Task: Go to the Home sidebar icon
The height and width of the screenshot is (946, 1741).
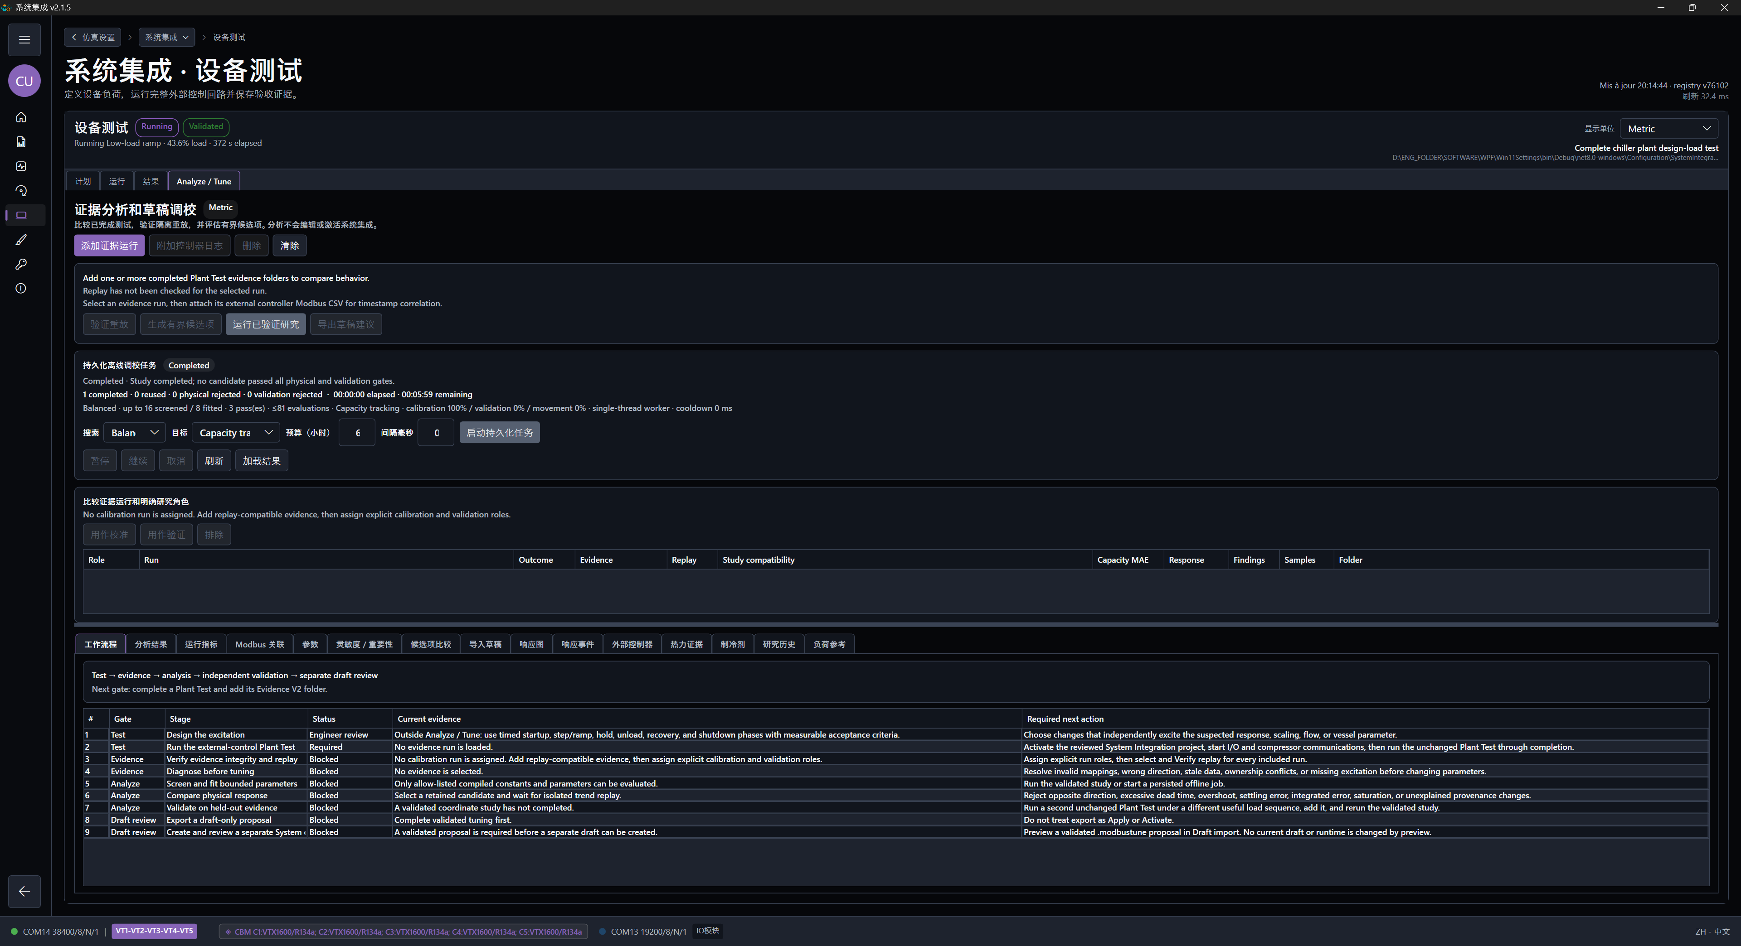Action: [21, 117]
